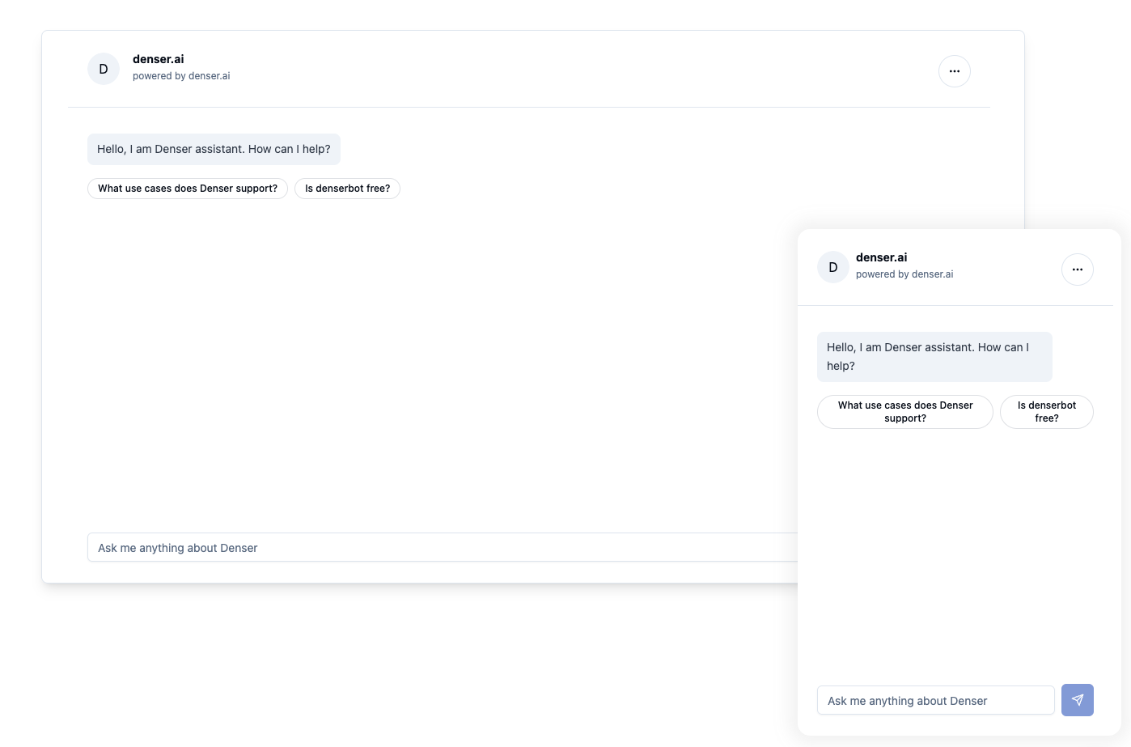Select "What use cases does Denser support?" in the main chat
The image size is (1131, 747).
point(187,188)
